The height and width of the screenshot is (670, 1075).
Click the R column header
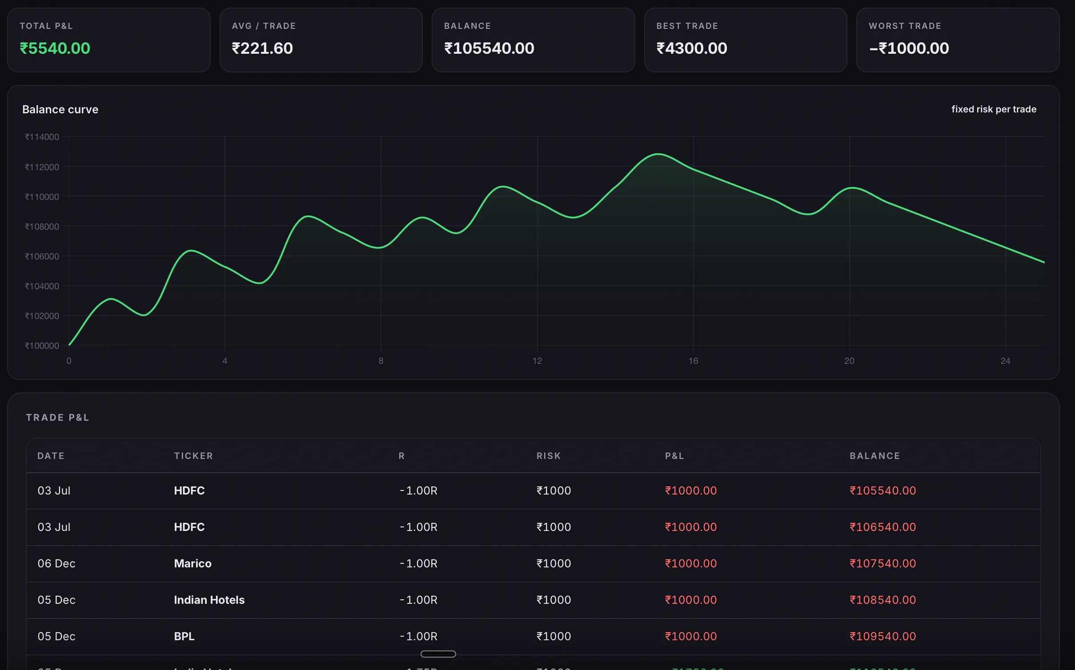point(401,456)
